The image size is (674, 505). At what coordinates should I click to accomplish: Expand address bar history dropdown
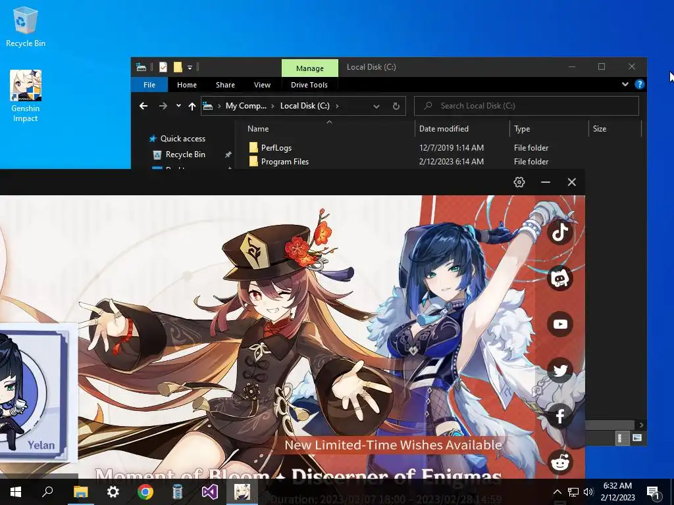tap(376, 106)
